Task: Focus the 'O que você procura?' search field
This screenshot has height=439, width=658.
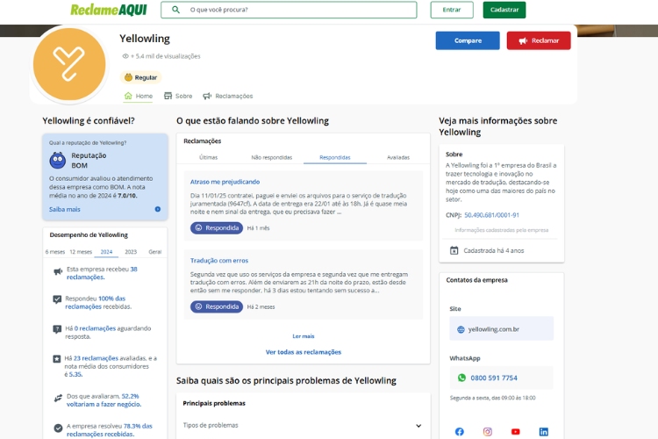Action: [289, 10]
